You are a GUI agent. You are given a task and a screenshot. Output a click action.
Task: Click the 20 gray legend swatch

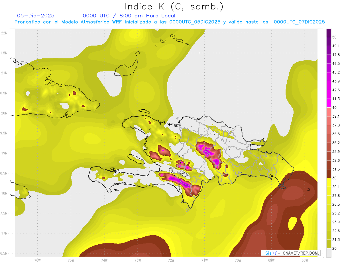(x=329, y=253)
